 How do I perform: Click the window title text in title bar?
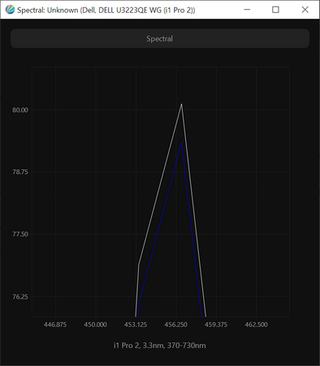click(x=106, y=10)
